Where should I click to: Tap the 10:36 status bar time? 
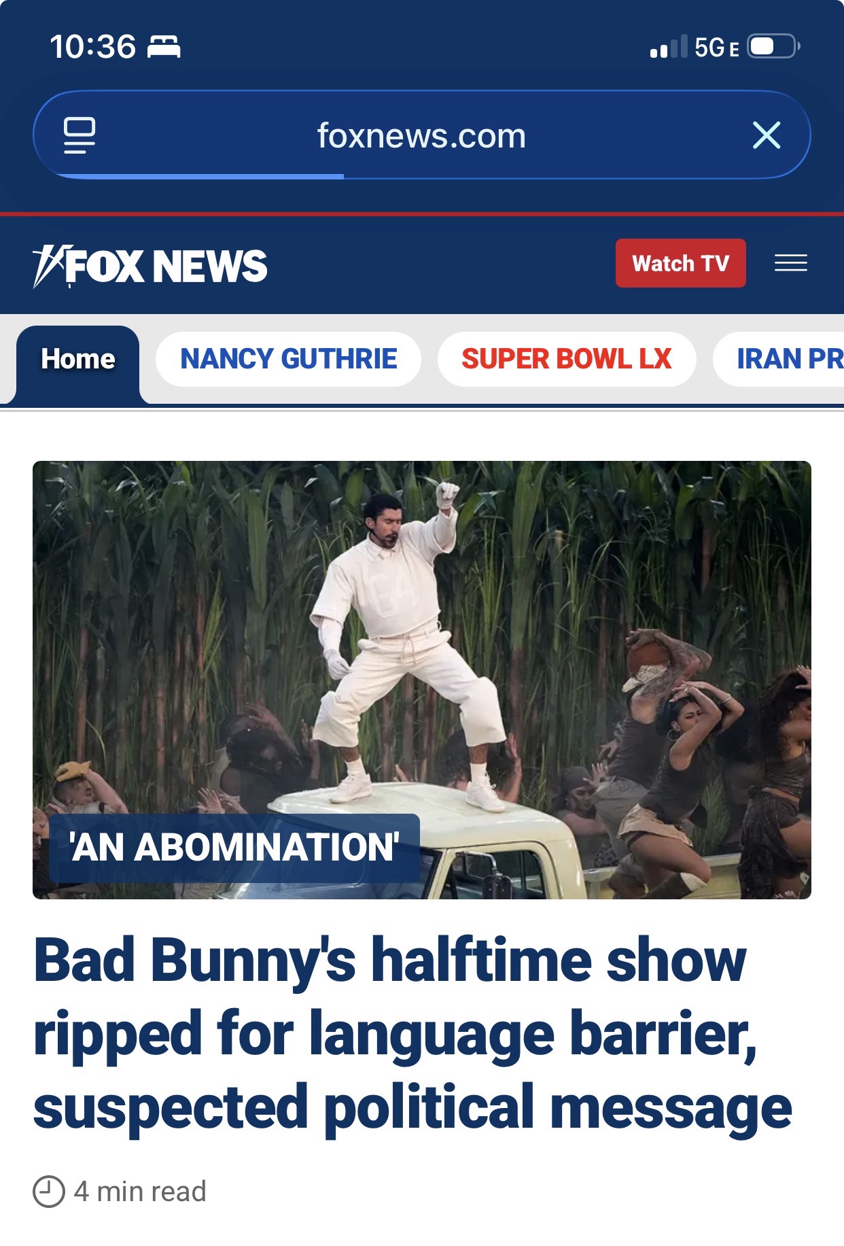click(93, 47)
